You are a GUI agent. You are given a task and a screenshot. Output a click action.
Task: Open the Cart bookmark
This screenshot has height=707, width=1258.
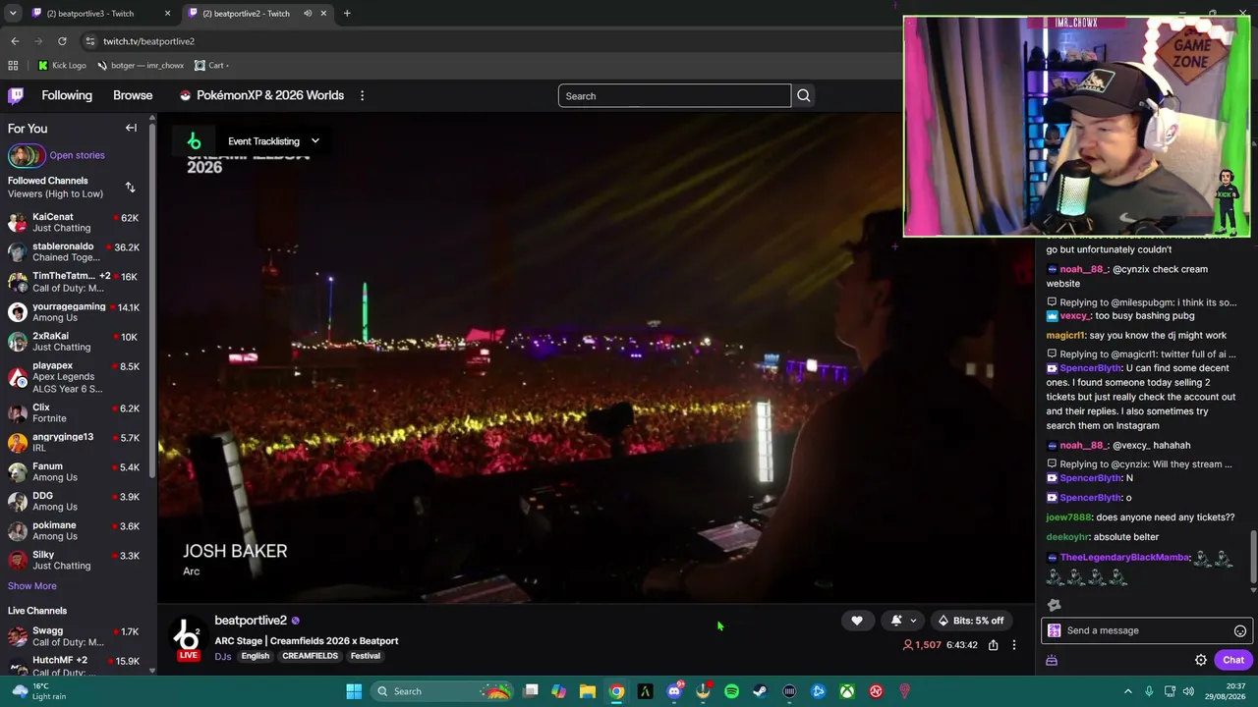(x=209, y=66)
